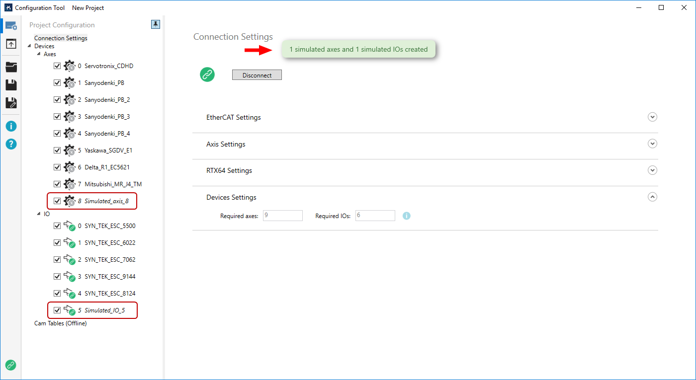Click the IO icon of SYN_TEK_ESC_7062

(x=70, y=260)
